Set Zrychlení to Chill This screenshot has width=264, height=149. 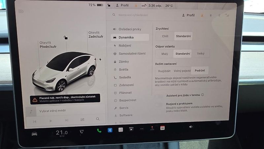(x=165, y=36)
